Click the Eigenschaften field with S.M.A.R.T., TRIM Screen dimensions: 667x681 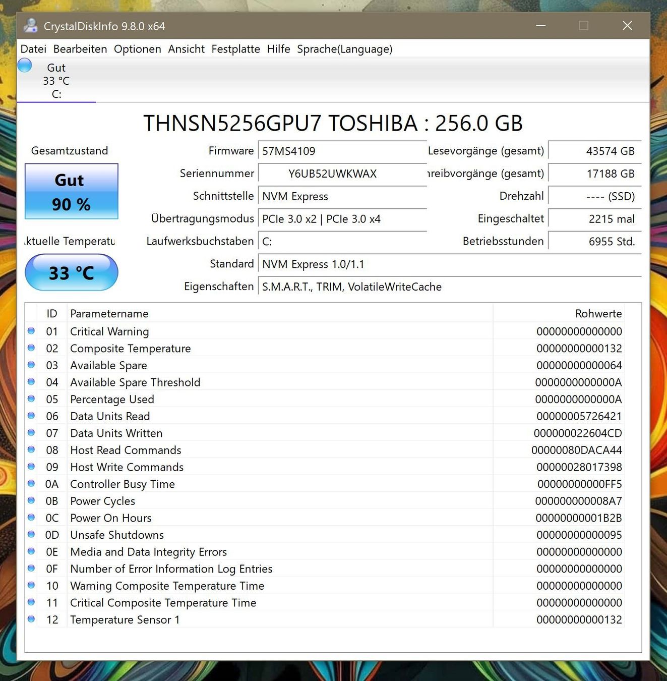[x=450, y=287]
